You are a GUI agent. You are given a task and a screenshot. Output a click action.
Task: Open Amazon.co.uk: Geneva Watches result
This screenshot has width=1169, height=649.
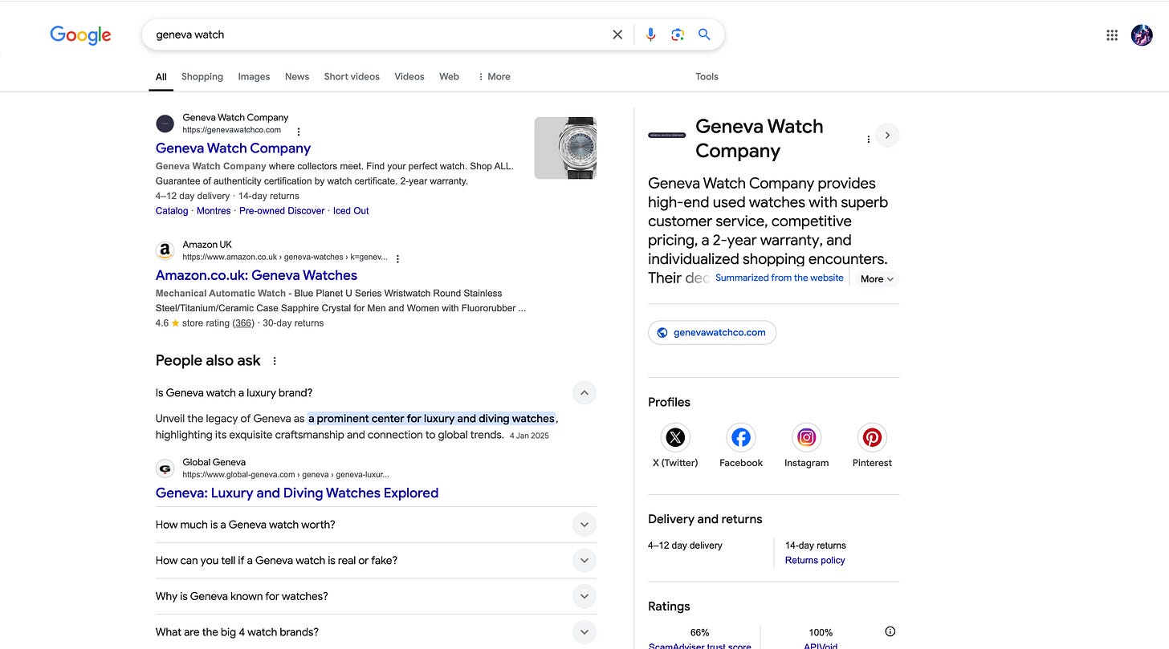tap(257, 275)
